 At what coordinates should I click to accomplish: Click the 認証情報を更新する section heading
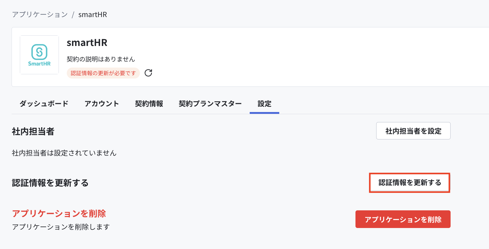coord(50,183)
